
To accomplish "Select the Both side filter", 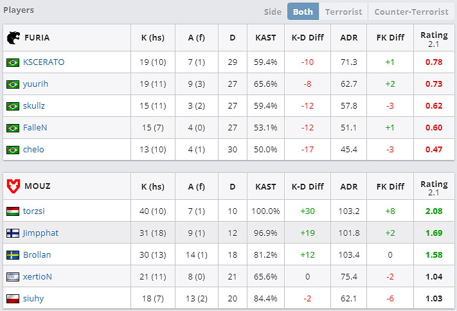I will pos(302,12).
